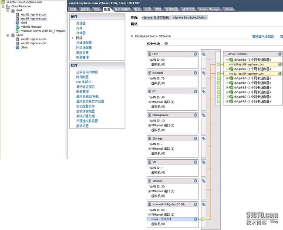Switch to the 性能 tab

click(x=98, y=9)
